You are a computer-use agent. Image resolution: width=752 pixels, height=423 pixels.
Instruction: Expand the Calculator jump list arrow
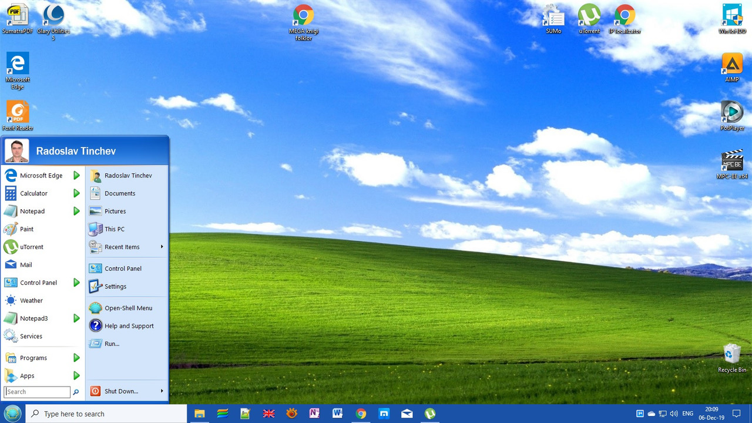pos(76,193)
